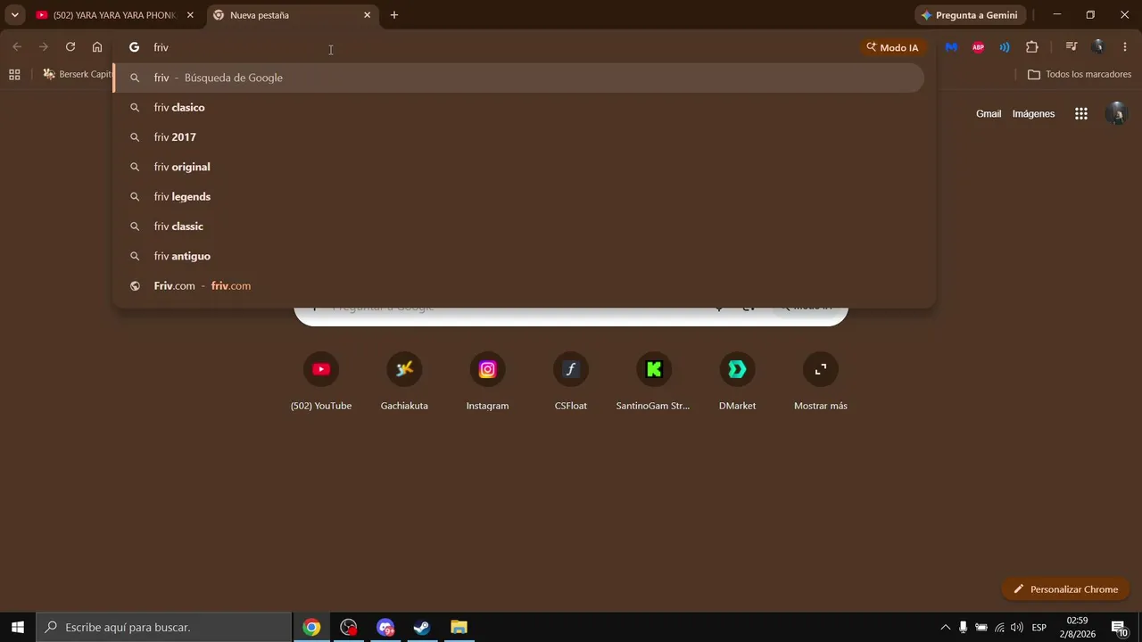The height and width of the screenshot is (642, 1142).
Task: Open the Imágenes link
Action: pyautogui.click(x=1033, y=114)
